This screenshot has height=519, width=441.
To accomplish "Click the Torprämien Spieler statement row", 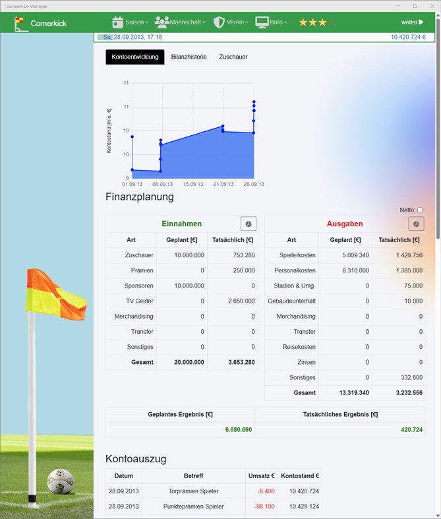I will coord(214,491).
